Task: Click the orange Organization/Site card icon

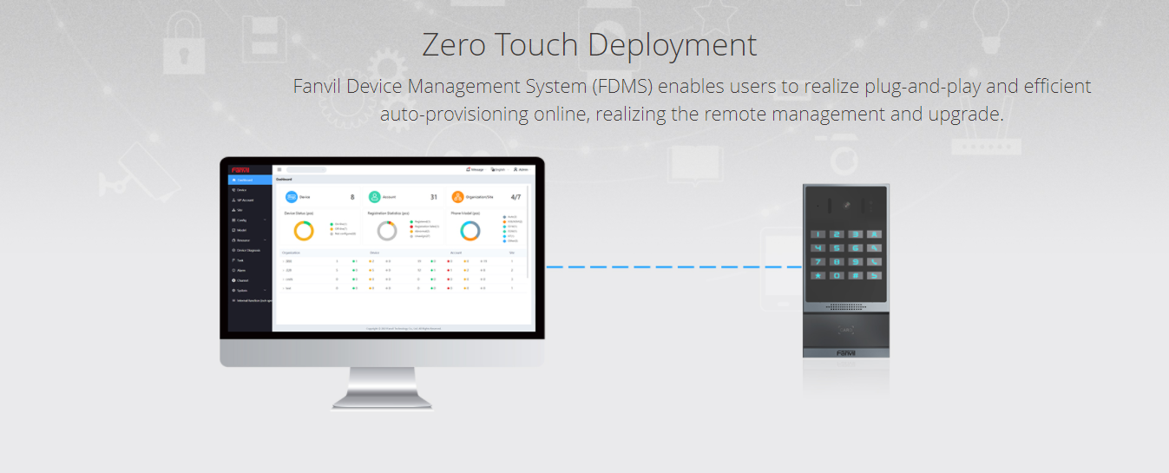Action: pyautogui.click(x=458, y=197)
